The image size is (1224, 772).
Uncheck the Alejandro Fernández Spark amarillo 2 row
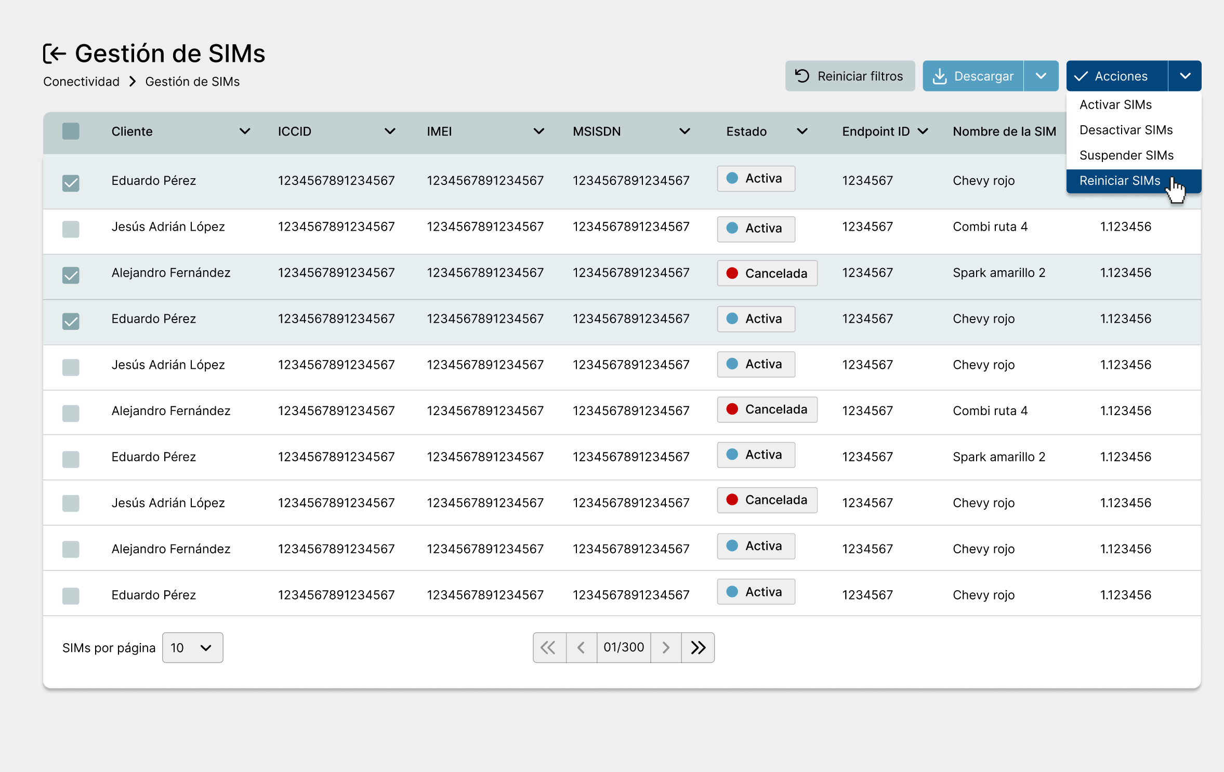[x=71, y=275]
